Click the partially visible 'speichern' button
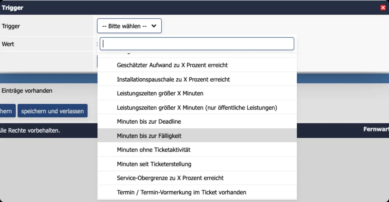389x202 pixels. [7, 111]
